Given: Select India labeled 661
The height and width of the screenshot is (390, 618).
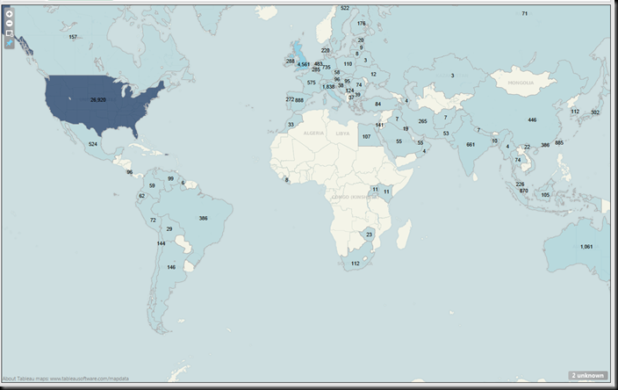Looking at the screenshot, I should click(x=471, y=145).
